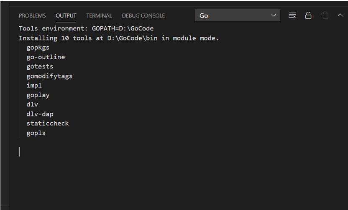Toggle the output scroll lock

point(308,16)
